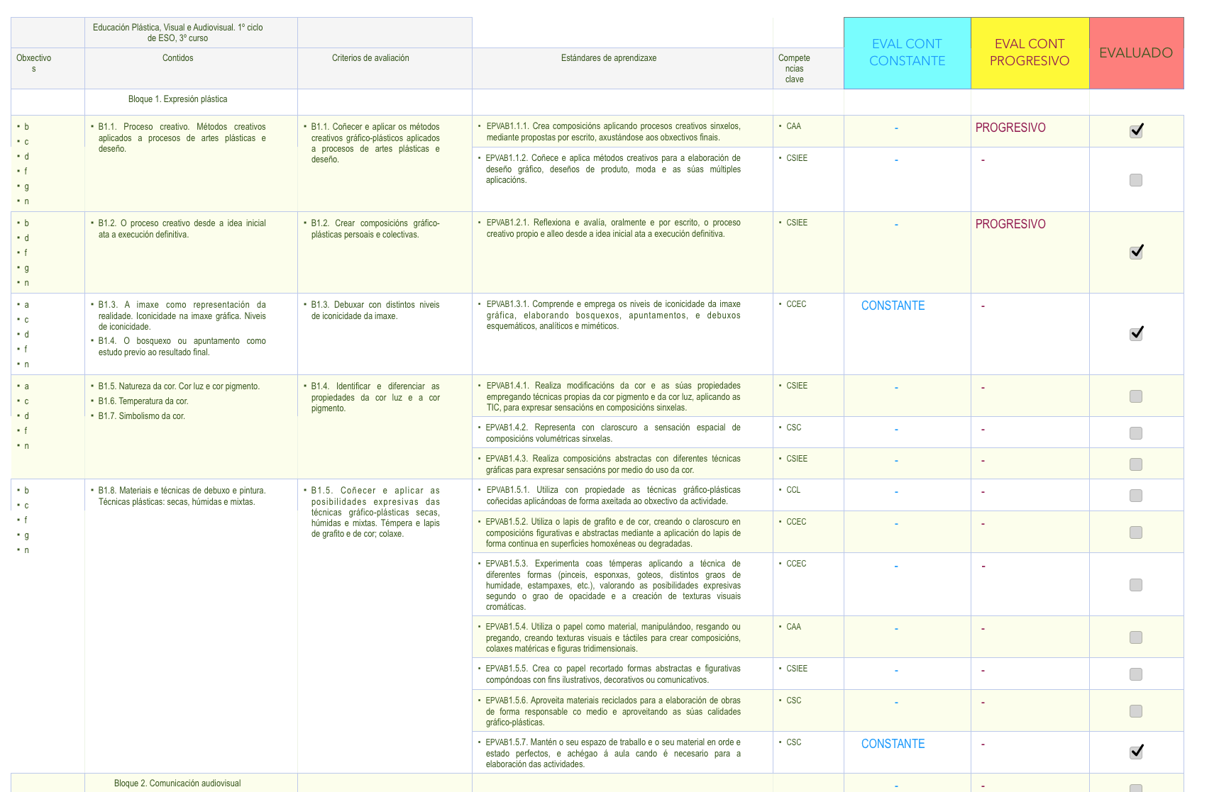Click the red EVALUADO column header
The width and height of the screenshot is (1219, 792).
(1136, 53)
